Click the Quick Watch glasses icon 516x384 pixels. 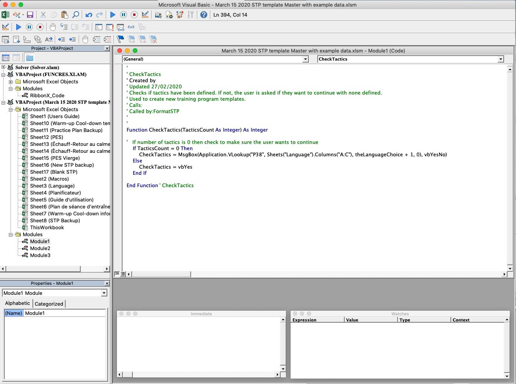[x=131, y=27]
